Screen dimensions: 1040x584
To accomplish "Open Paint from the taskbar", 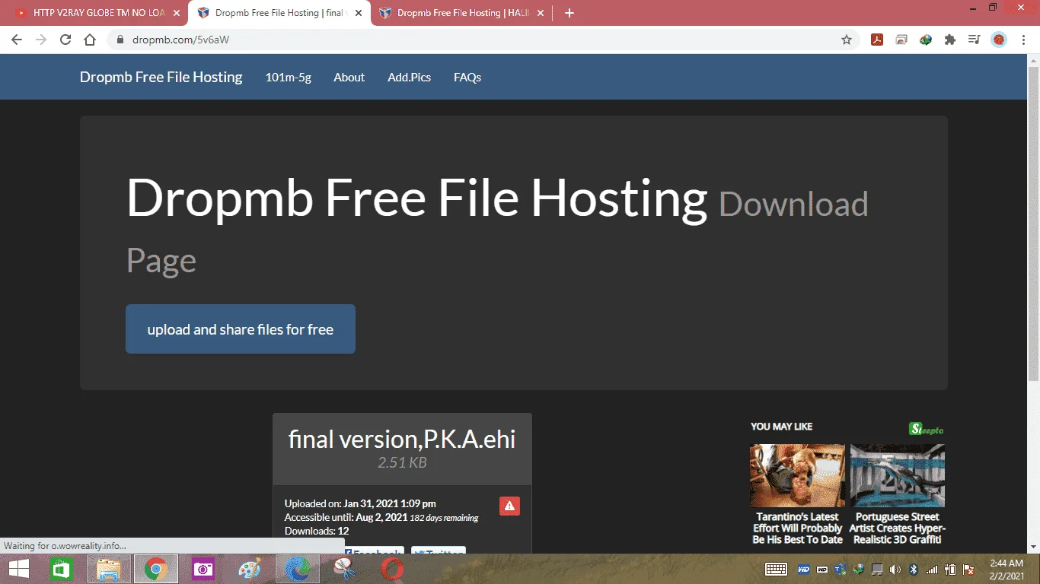I will click(250, 569).
